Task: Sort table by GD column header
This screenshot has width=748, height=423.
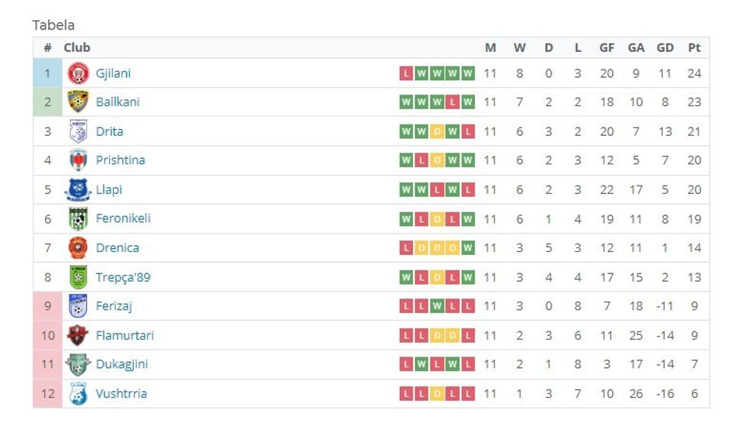Action: 665,47
